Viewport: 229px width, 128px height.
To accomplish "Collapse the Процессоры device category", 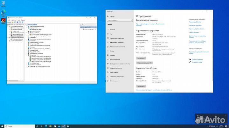I will pyautogui.click(x=27, y=55).
